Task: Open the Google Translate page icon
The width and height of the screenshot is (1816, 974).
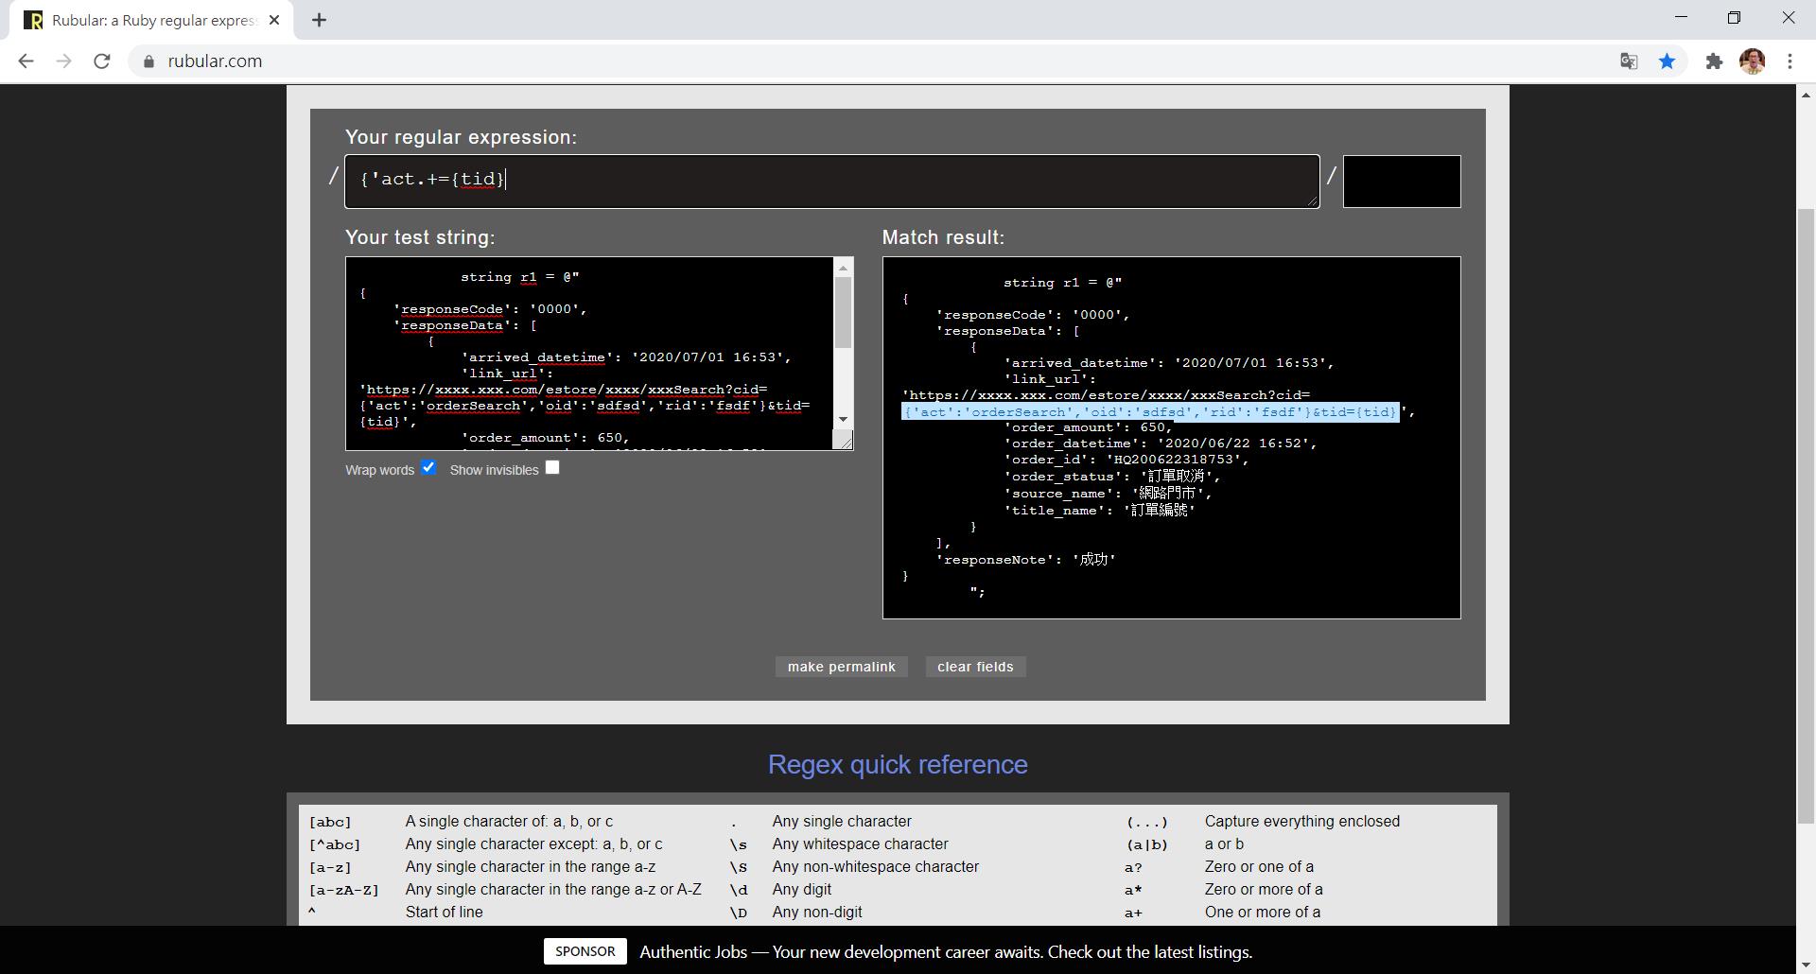Action: pyautogui.click(x=1629, y=61)
